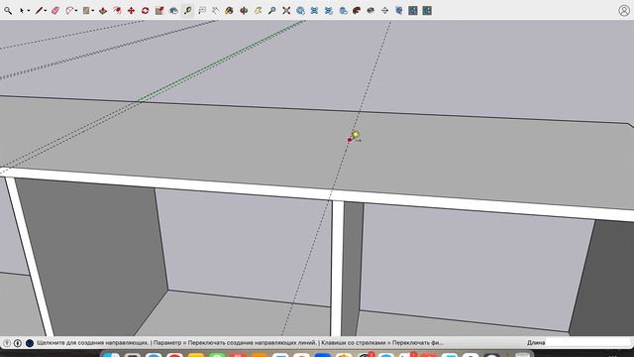Activate the Orbit camera tool
The width and height of the screenshot is (634, 357).
[244, 11]
